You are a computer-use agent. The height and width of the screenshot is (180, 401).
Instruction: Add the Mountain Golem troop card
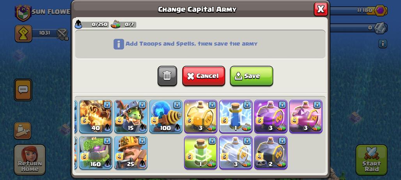coord(96,153)
